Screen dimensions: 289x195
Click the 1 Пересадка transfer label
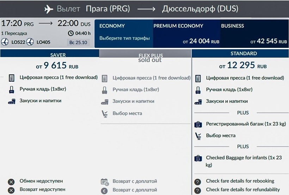click(14, 33)
